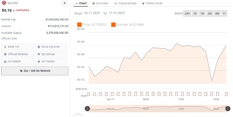The height and width of the screenshot is (117, 233).
Task: Switch to Historical Data tab
Action: (x=125, y=3)
